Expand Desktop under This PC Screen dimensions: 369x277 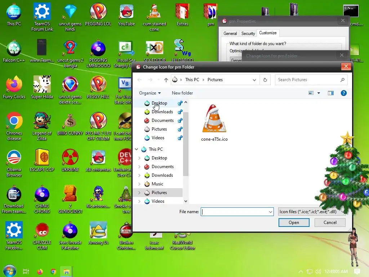tap(139, 158)
